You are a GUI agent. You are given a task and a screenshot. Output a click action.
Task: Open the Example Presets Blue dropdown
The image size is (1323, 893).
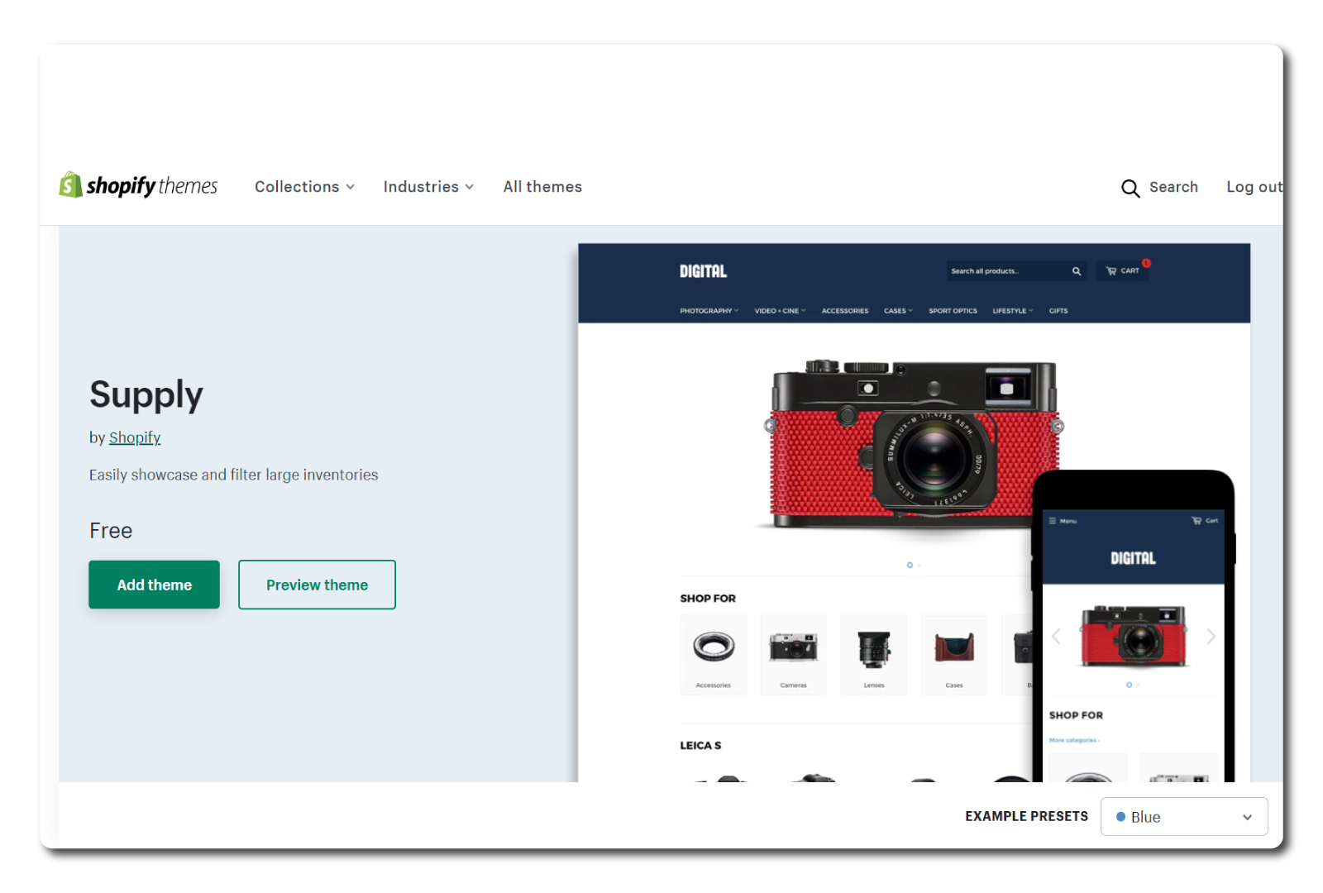1184,817
